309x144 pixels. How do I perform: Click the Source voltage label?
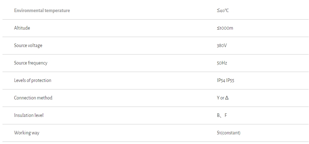point(28,46)
